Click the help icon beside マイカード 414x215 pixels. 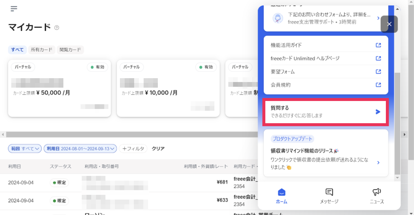(x=57, y=28)
